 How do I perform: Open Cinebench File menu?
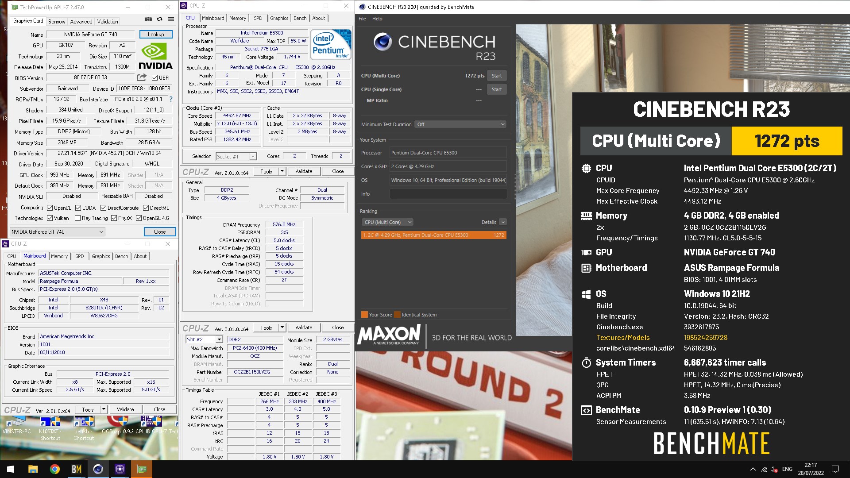point(362,19)
